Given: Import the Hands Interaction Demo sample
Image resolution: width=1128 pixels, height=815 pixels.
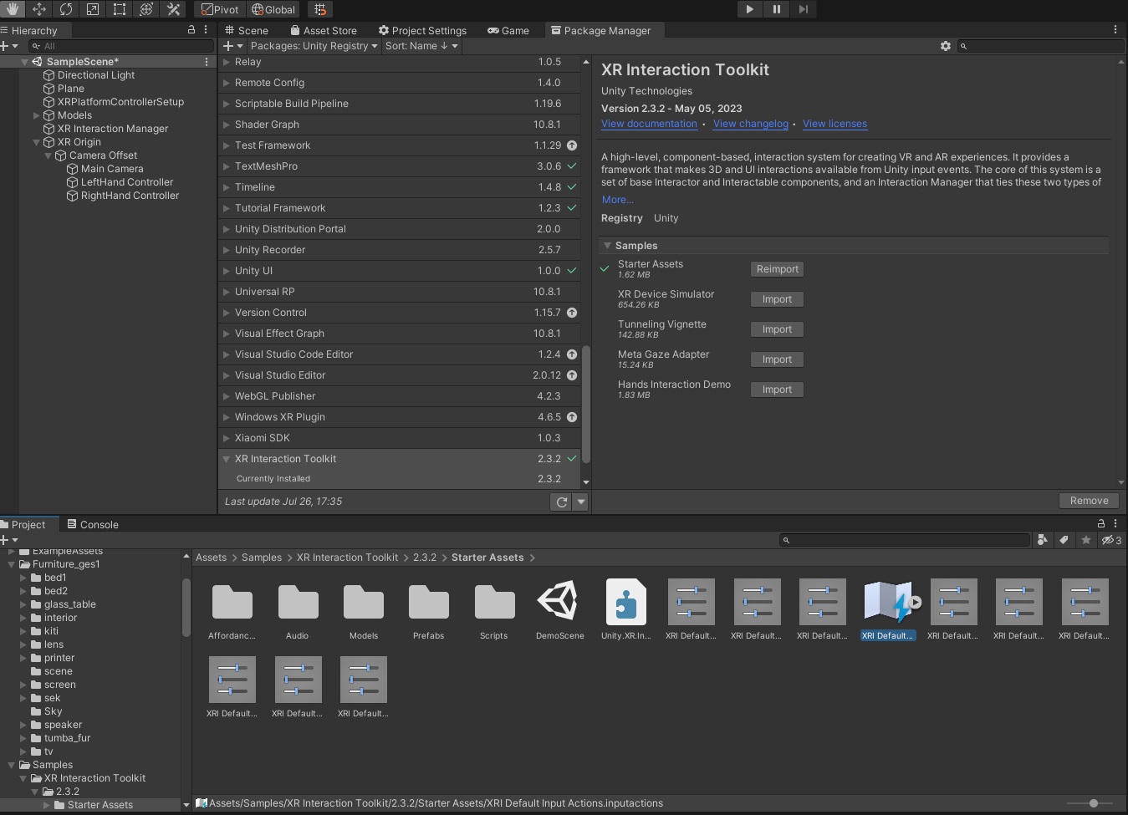Looking at the screenshot, I should pyautogui.click(x=778, y=390).
